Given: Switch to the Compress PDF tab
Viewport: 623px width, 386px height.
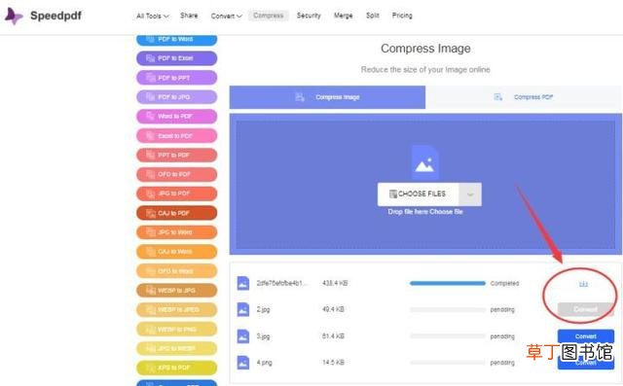Looking at the screenshot, I should (524, 97).
